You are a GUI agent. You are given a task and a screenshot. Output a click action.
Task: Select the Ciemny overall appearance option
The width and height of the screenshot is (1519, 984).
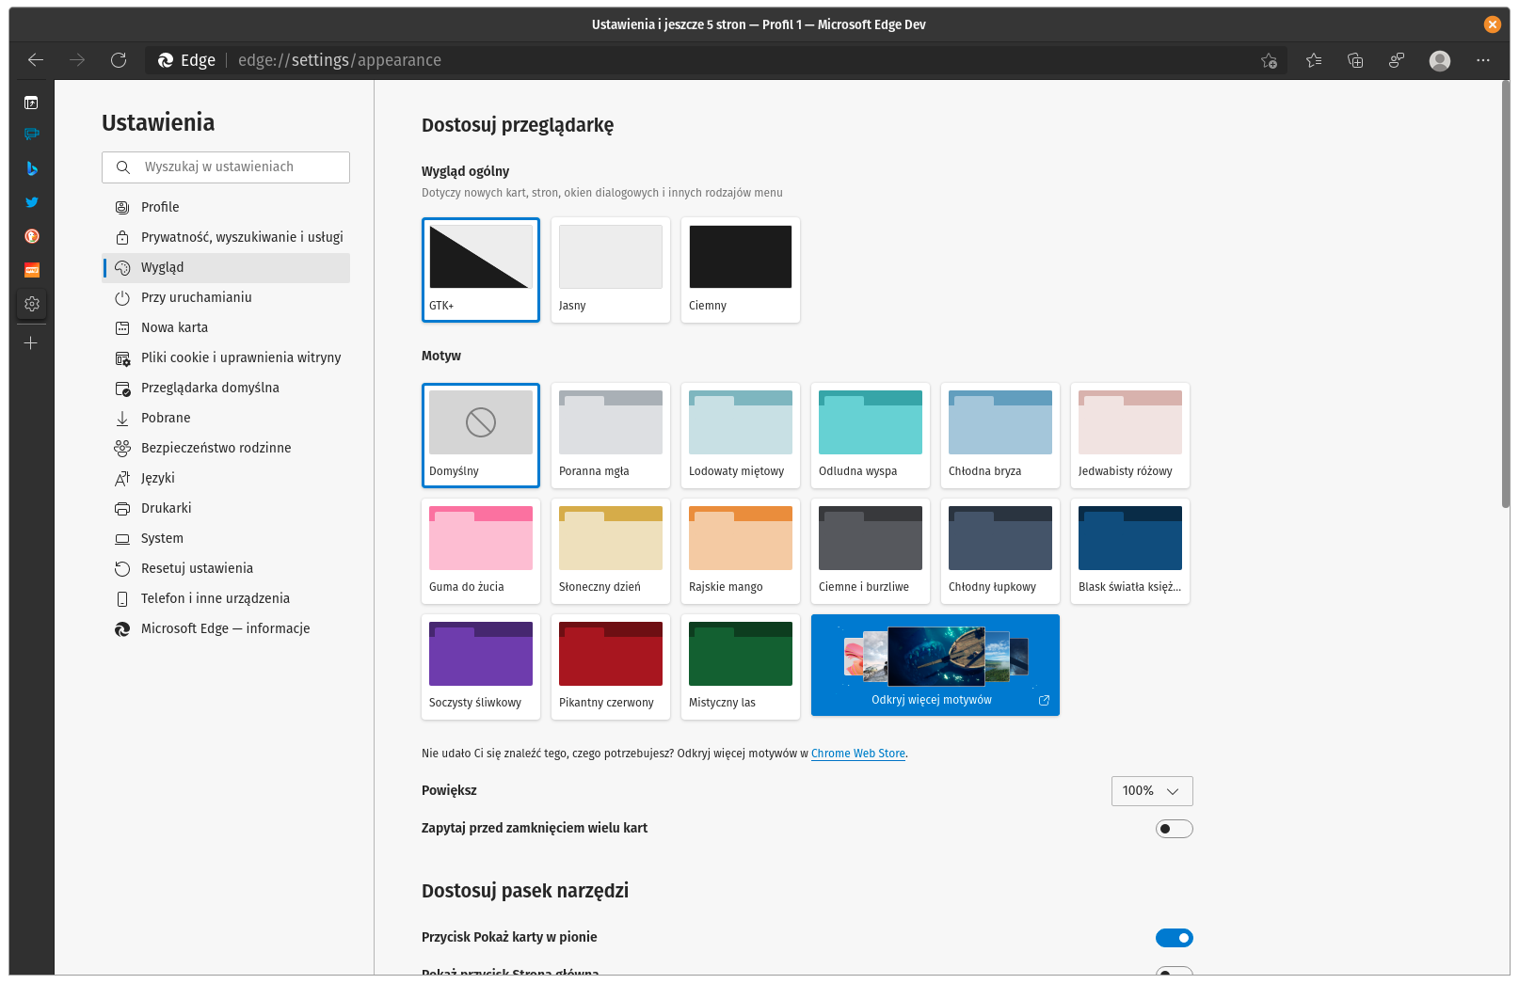[740, 270]
